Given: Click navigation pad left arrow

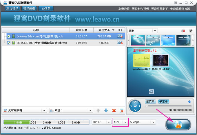Looking at the screenshot, I should pos(131,106).
